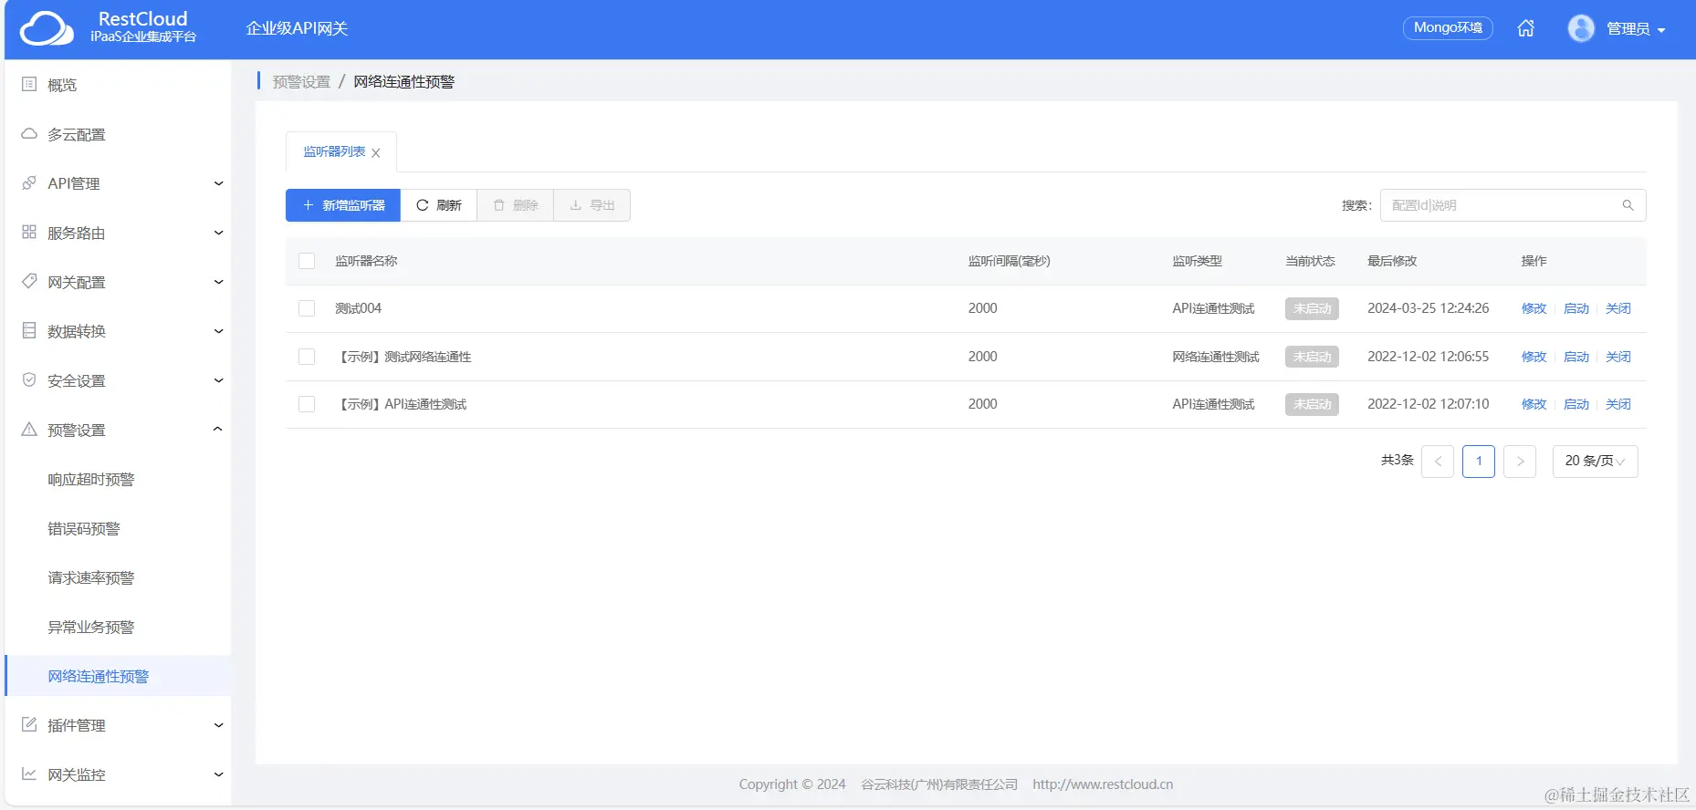Expand the 网关监控 menu

tap(218, 774)
